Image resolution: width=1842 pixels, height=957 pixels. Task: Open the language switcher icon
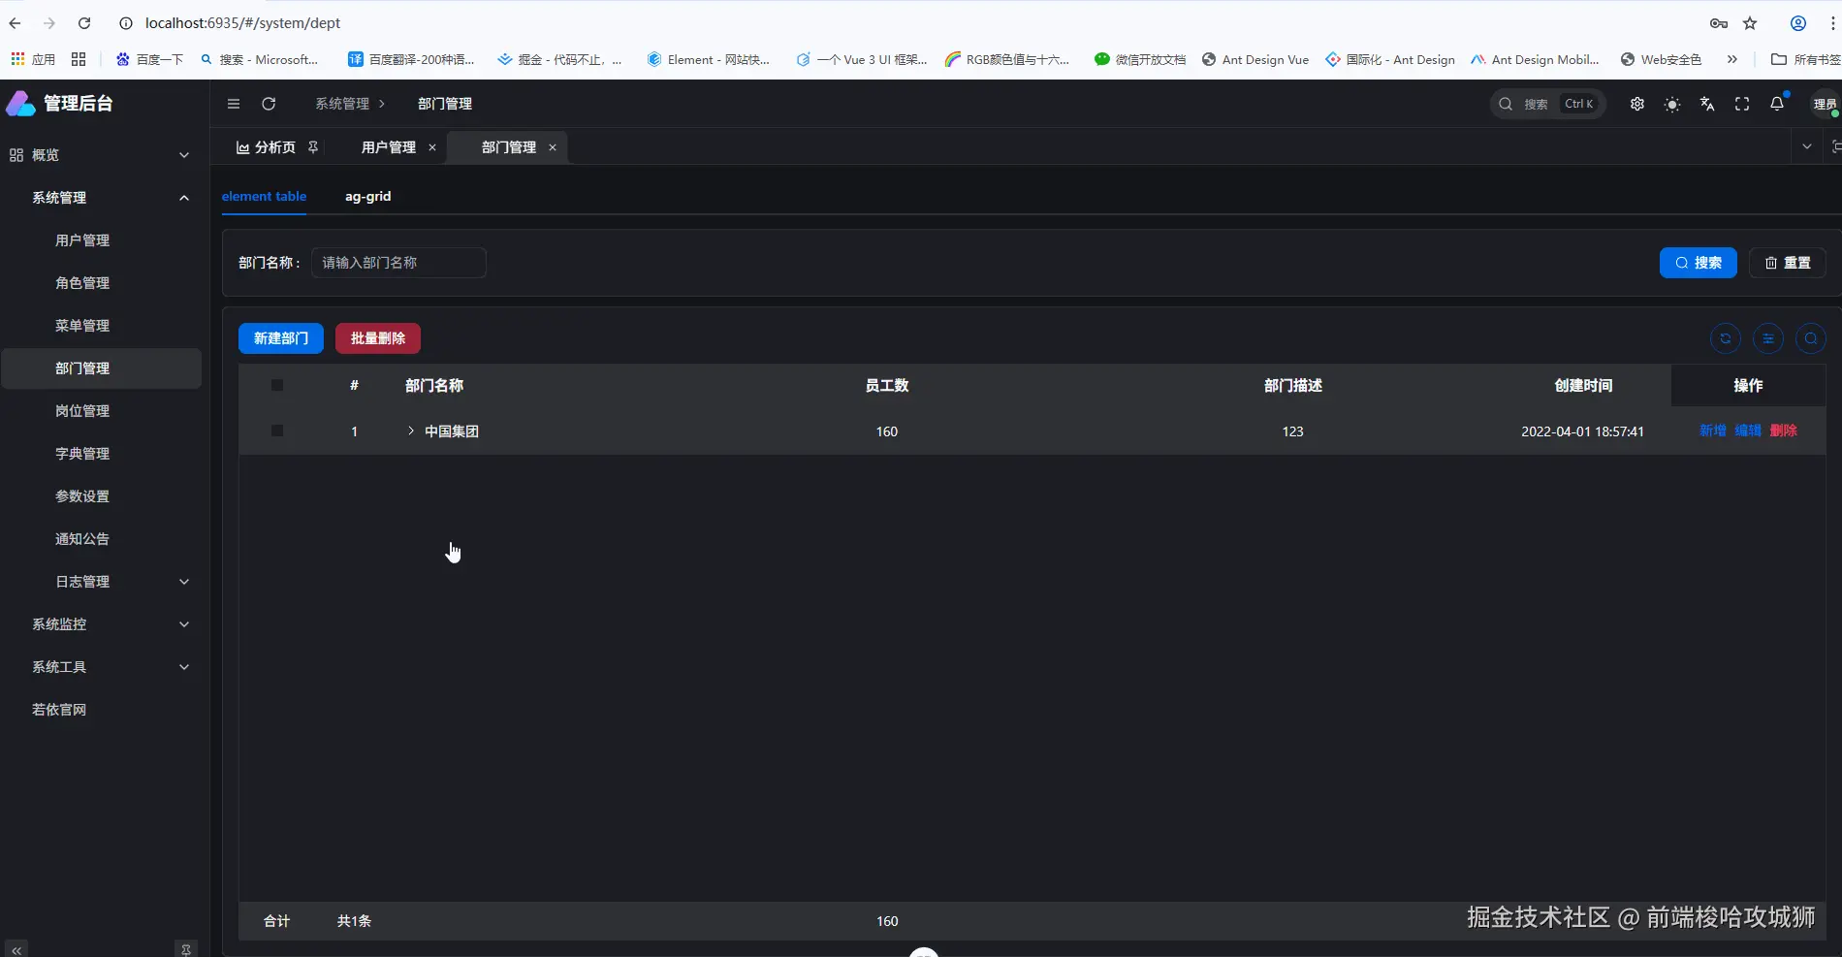point(1706,104)
